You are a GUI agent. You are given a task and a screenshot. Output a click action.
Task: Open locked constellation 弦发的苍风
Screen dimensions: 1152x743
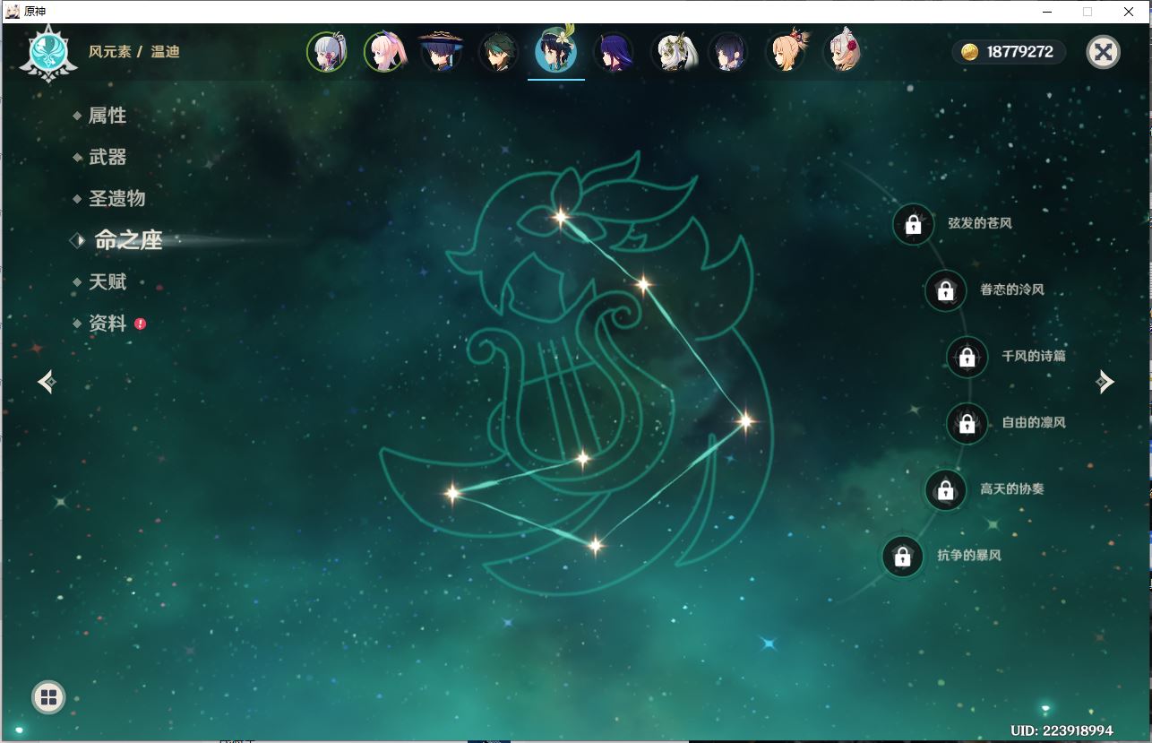click(x=914, y=224)
